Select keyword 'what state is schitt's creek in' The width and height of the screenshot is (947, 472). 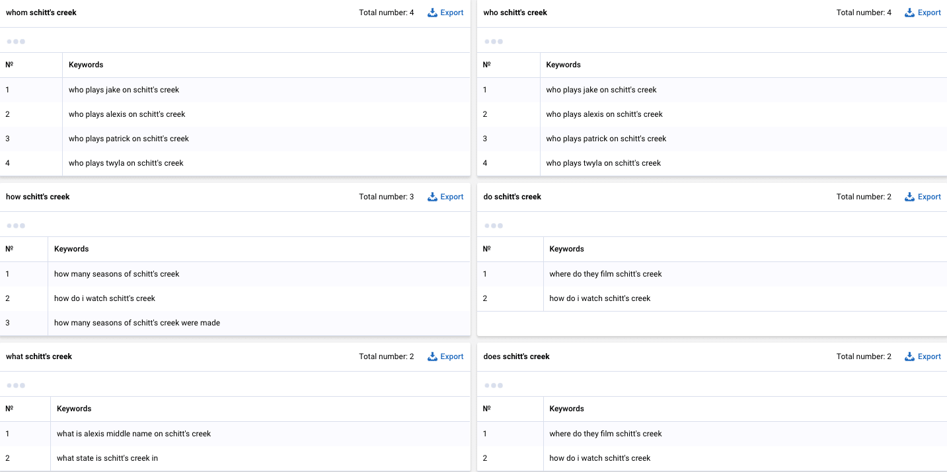(x=107, y=458)
